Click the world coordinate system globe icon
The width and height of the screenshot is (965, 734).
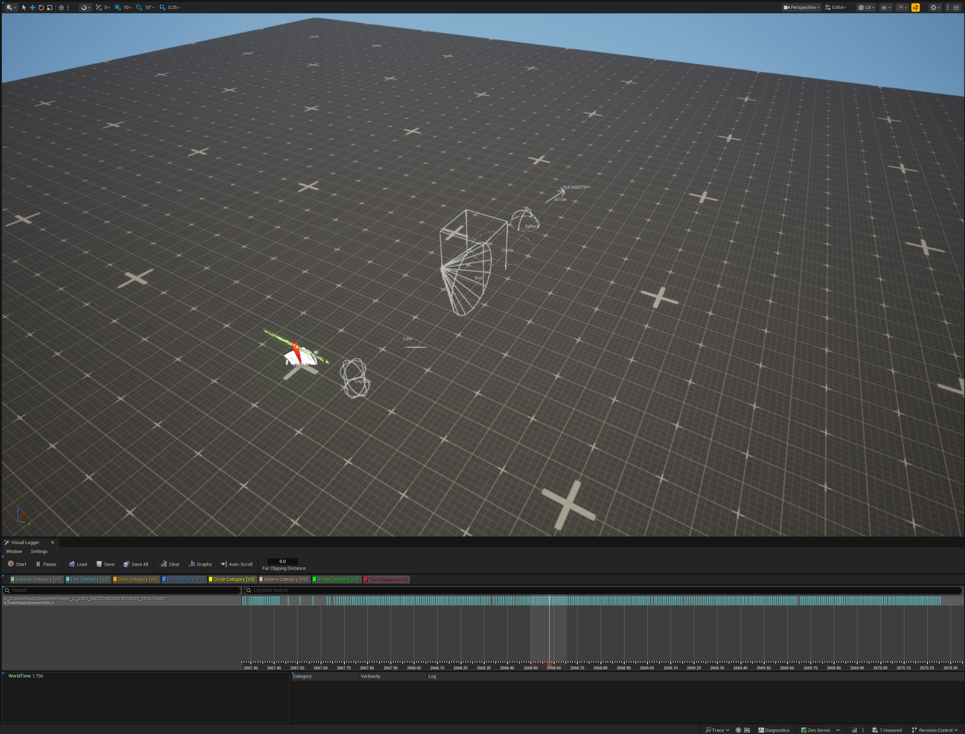[x=61, y=8]
